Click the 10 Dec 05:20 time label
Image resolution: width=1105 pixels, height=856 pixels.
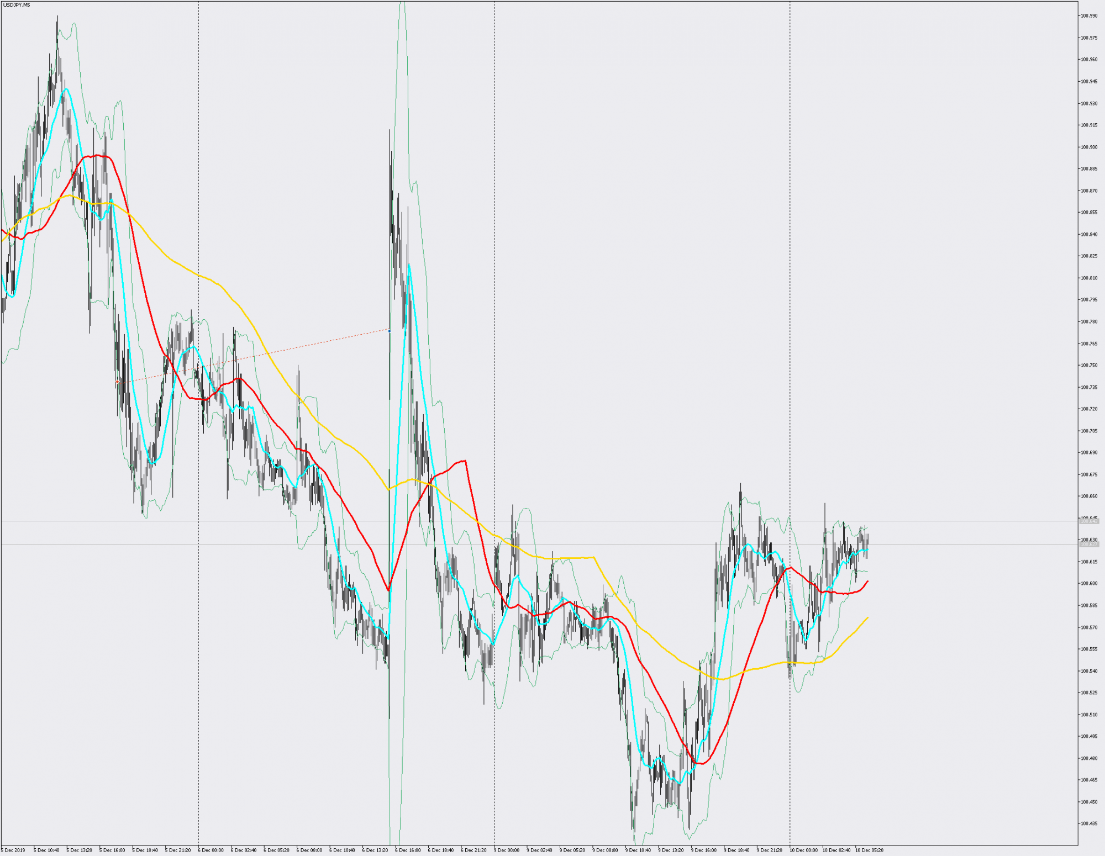point(869,850)
